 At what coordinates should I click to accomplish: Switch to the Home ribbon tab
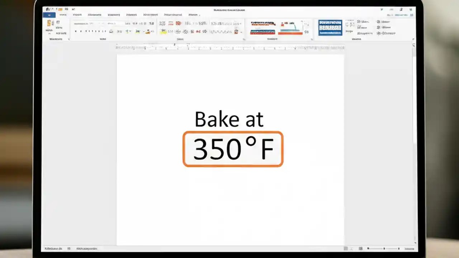(x=63, y=15)
